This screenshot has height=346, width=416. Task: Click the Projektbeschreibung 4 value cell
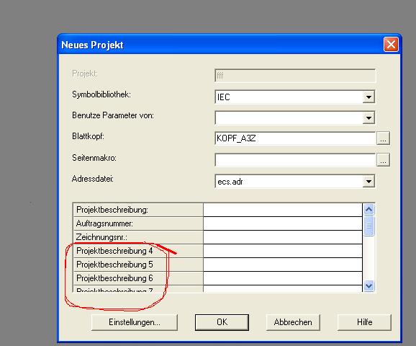(x=283, y=251)
